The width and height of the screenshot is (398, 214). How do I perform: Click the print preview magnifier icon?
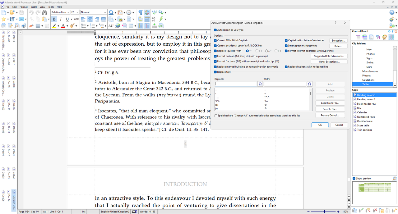(17, 26)
